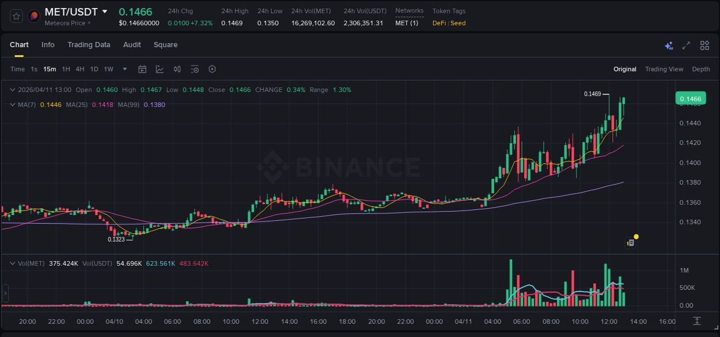This screenshot has height=337, width=720.
Task: Open the hexagon chart settings icon
Action: coord(212,69)
